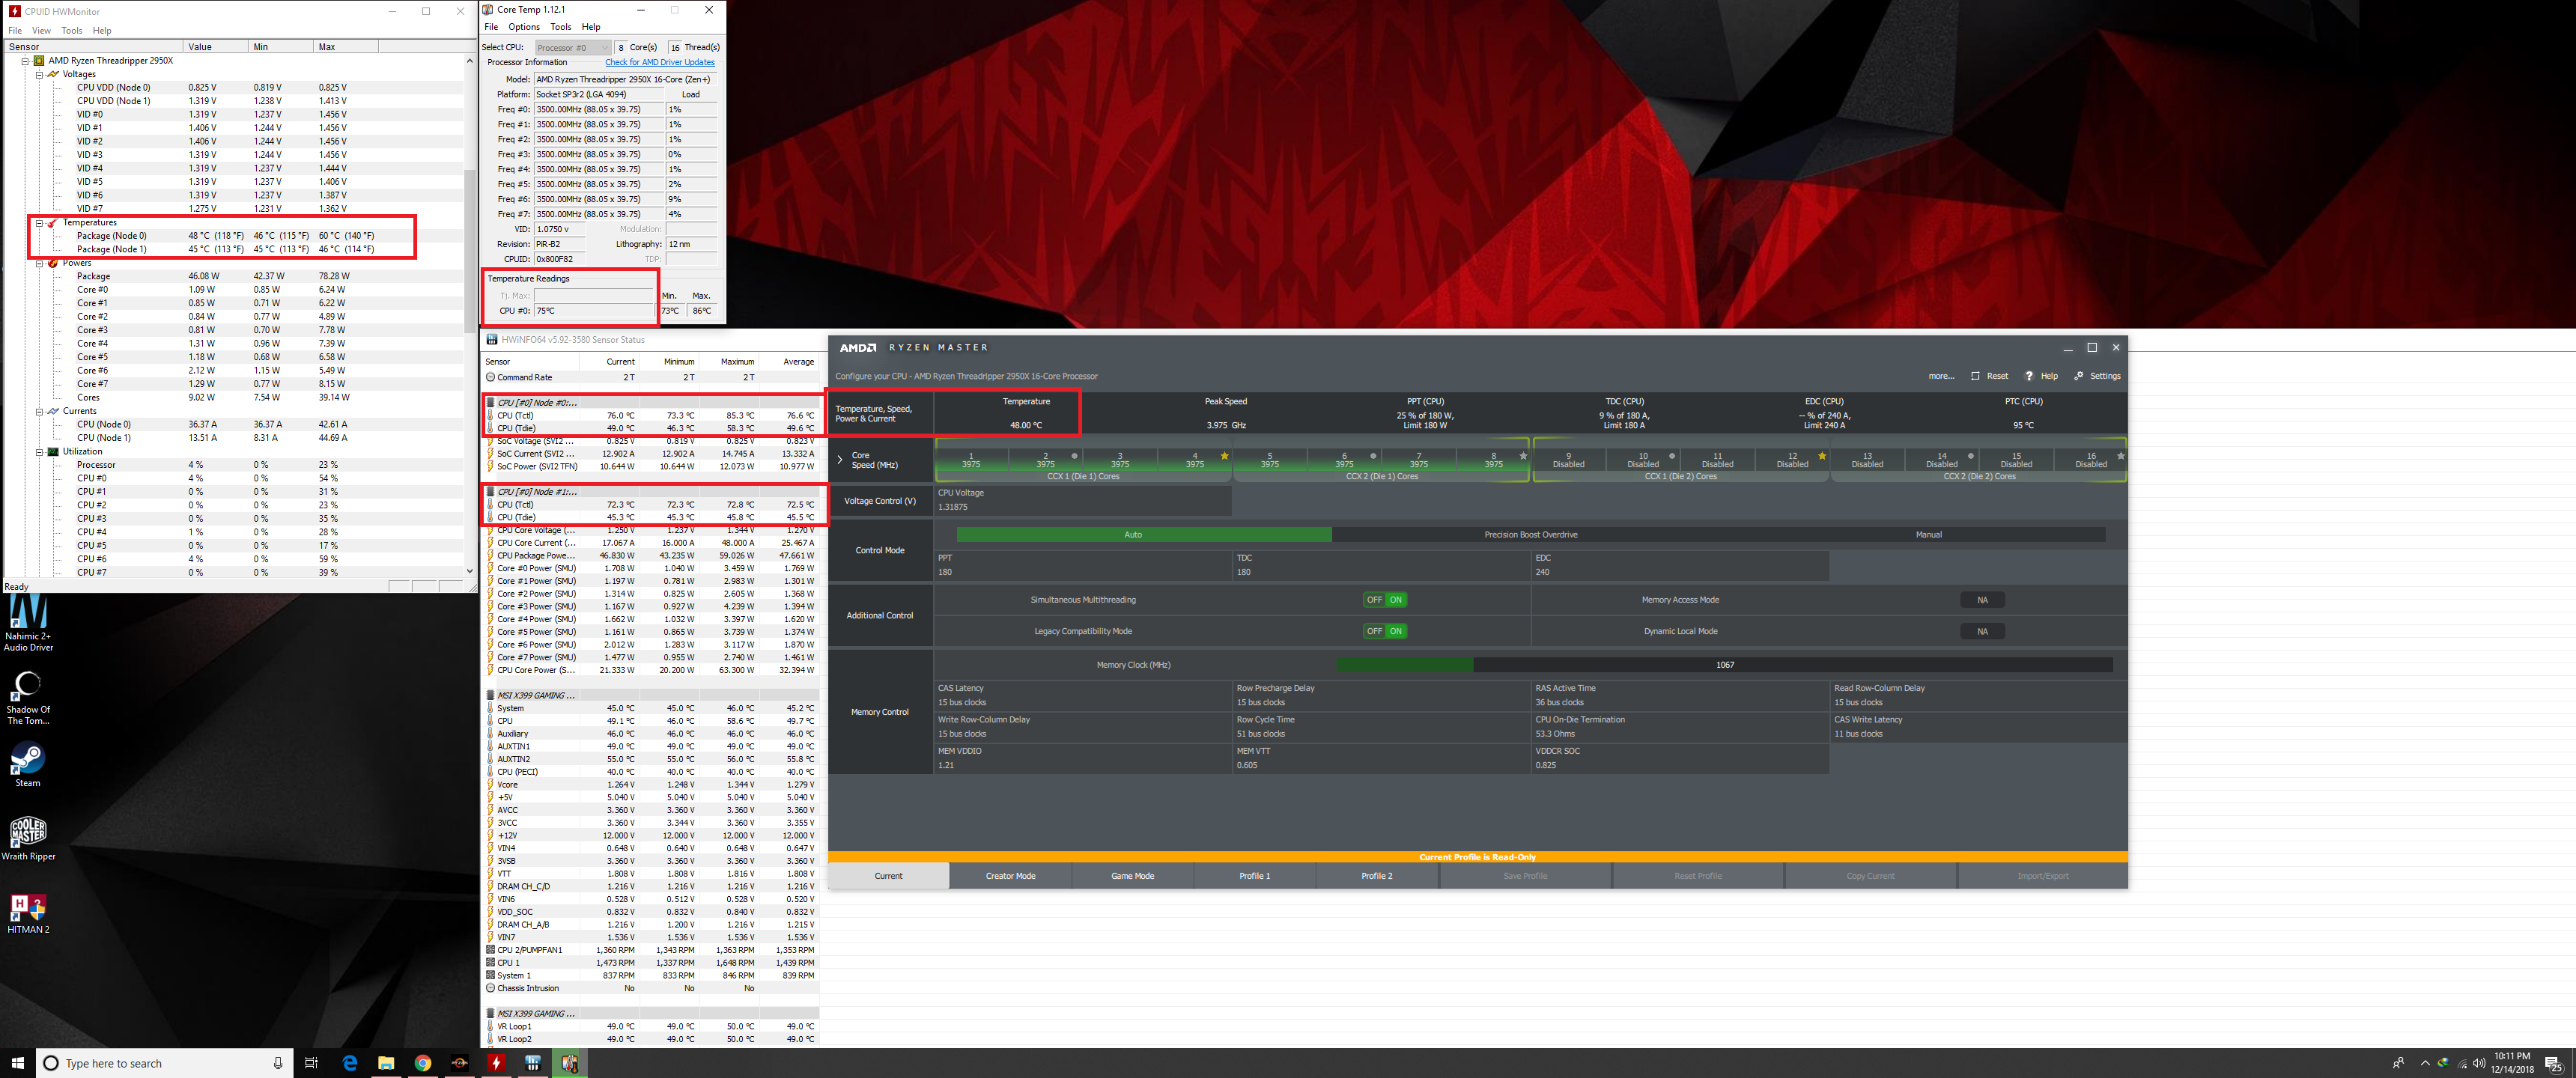The image size is (2576, 1078).
Task: Collapse the Powers node in HWMonitor
Action: [39, 263]
